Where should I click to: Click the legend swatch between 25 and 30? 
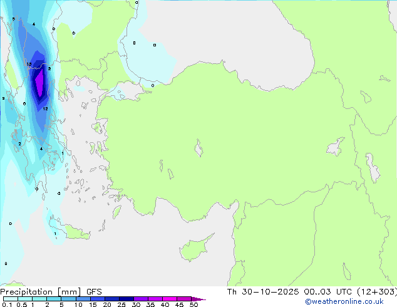(126, 299)
